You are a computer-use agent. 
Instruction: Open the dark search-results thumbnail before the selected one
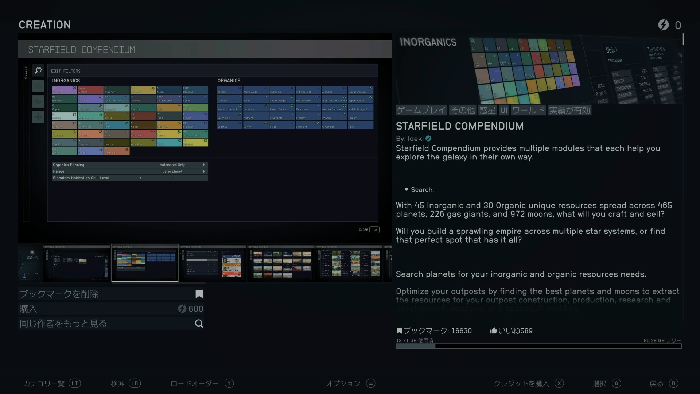tap(77, 263)
